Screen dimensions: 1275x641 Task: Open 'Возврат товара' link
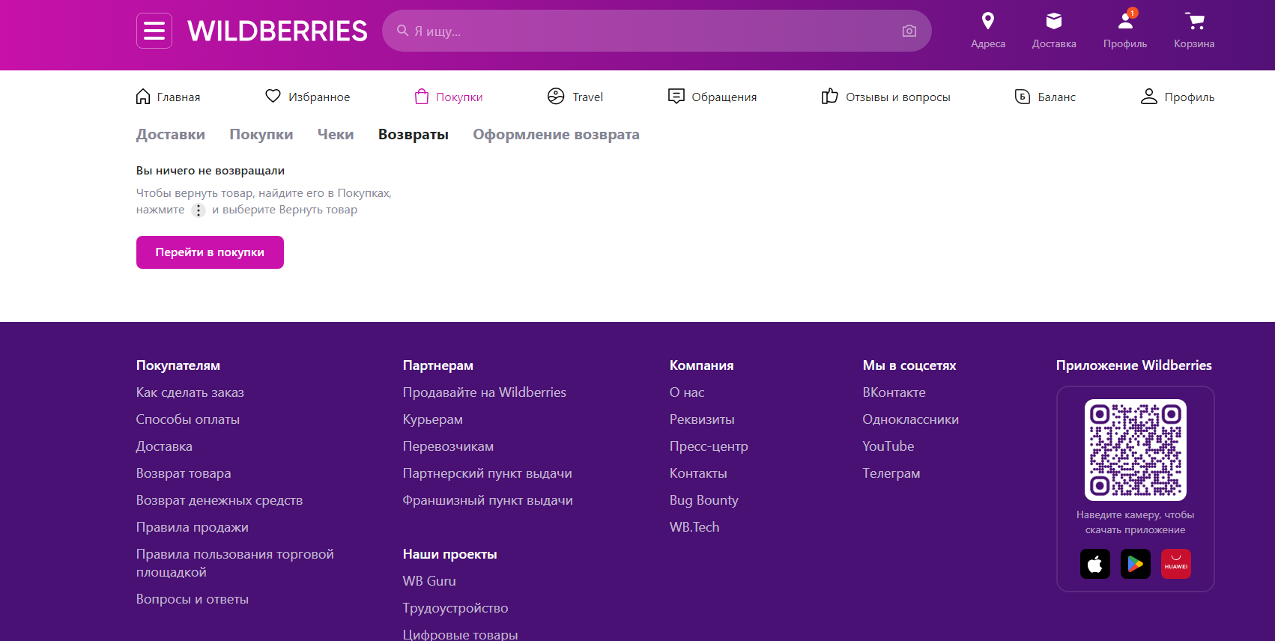pyautogui.click(x=184, y=473)
